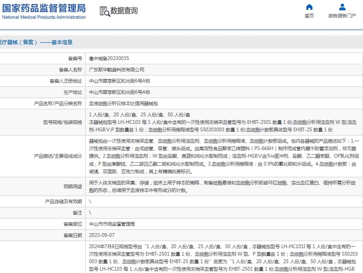The width and height of the screenshot is (363, 273).
Task: Select authority name 中山市市场监督管理局
Action: click(112, 224)
